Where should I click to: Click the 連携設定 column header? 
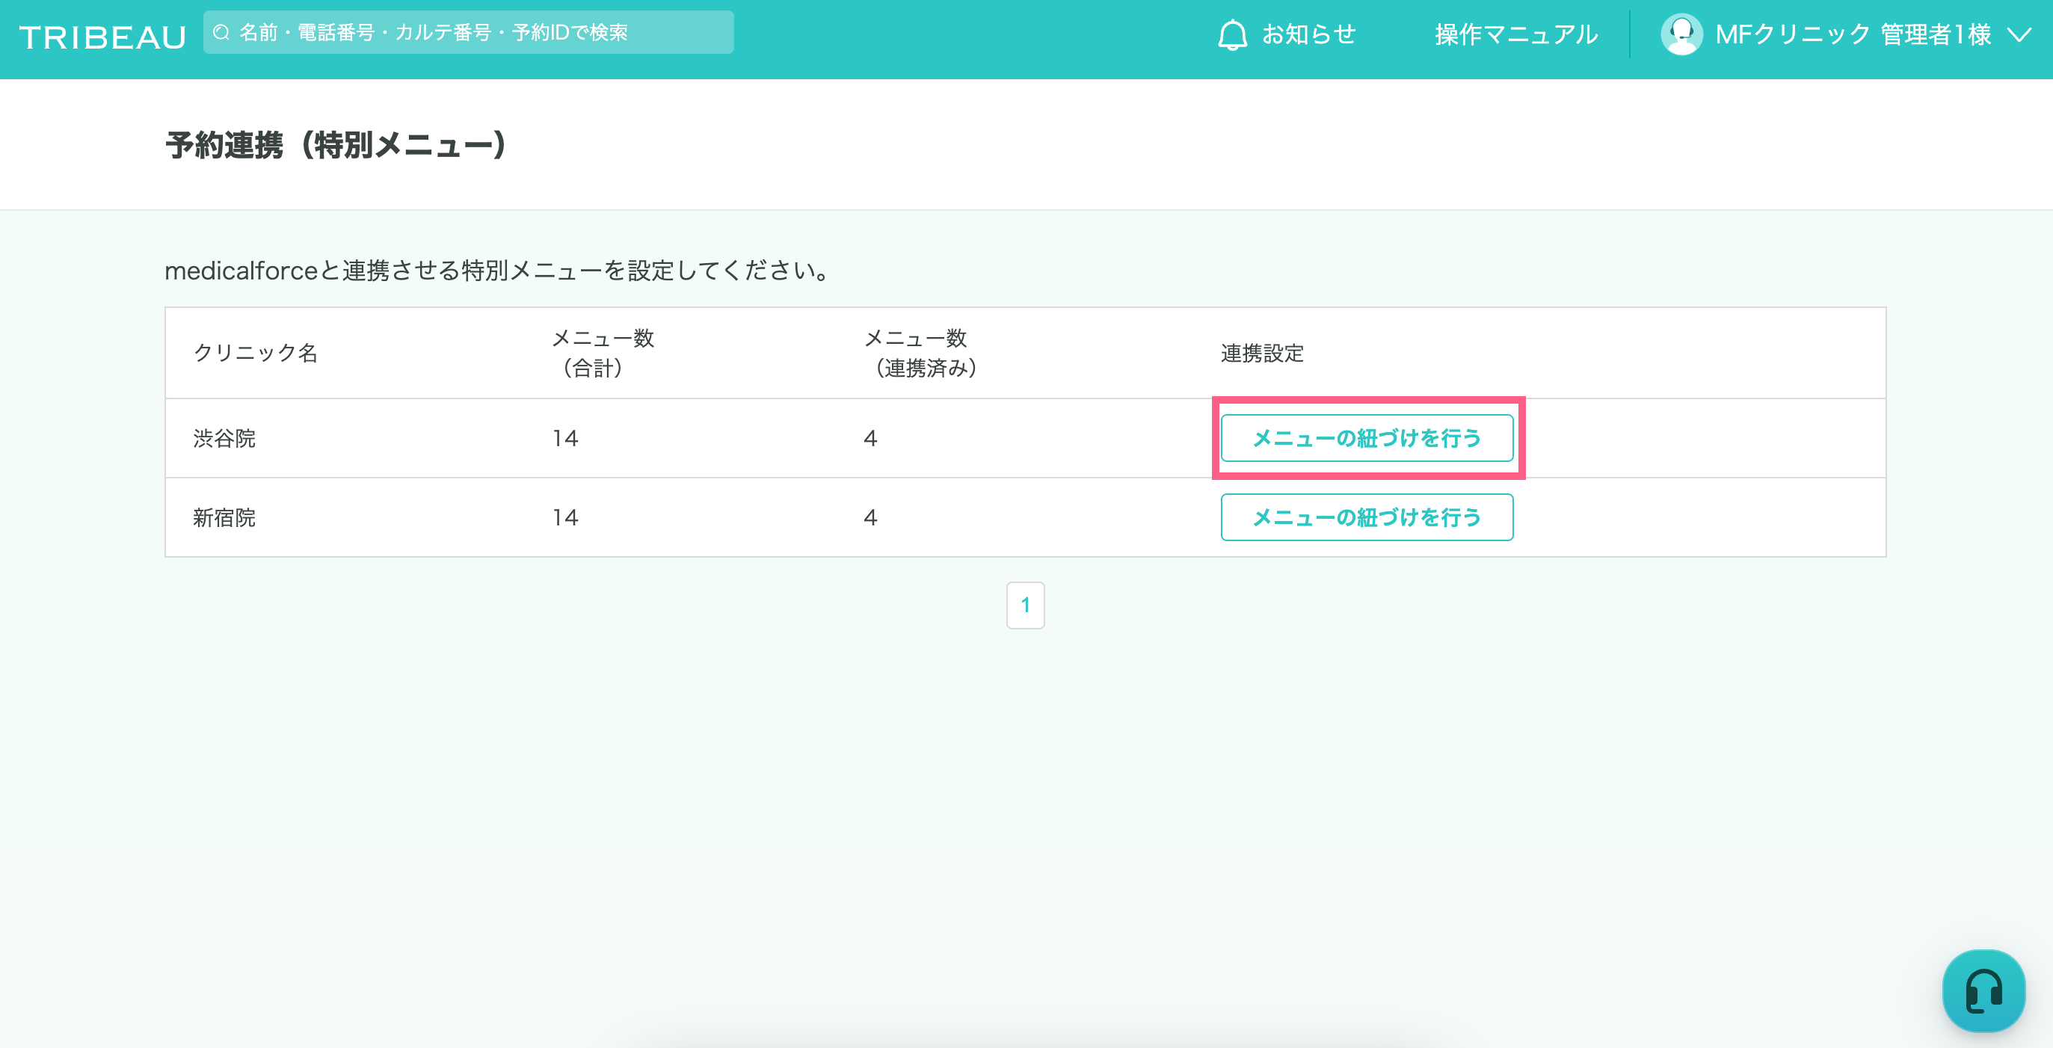(x=1261, y=352)
